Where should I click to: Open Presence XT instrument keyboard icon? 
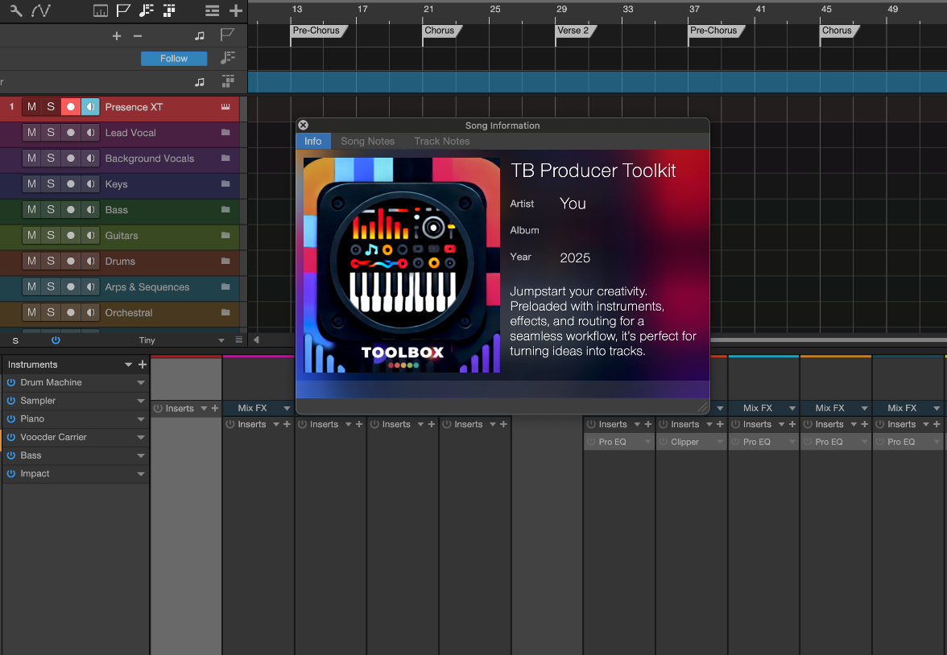coord(225,107)
